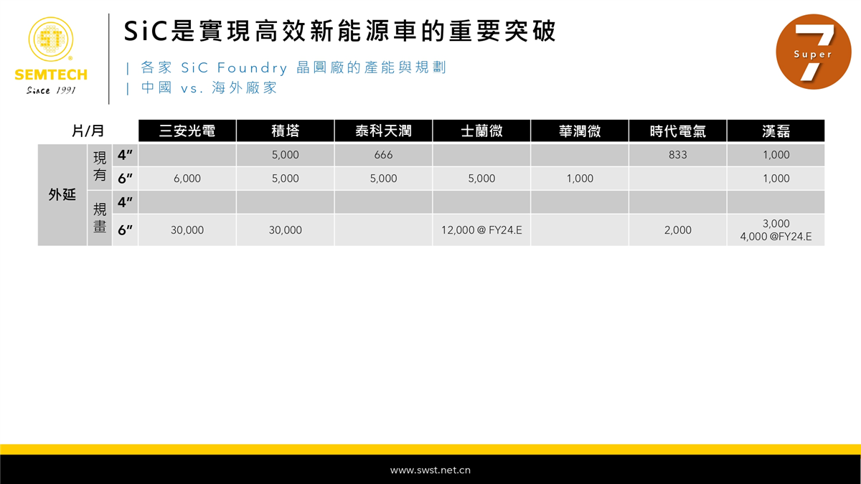Viewport: 861px width, 484px height.
Task: Click the 6″ label in the 規畫 group
Action: pos(126,230)
